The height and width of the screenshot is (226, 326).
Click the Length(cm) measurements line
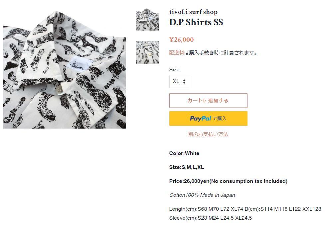tap(245, 209)
